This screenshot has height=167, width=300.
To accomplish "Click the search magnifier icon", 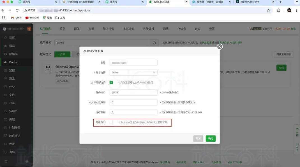I will pos(154,43).
